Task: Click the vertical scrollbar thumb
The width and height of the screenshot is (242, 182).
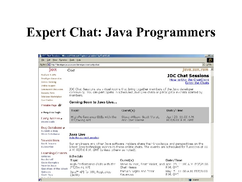Action: pos(212,99)
